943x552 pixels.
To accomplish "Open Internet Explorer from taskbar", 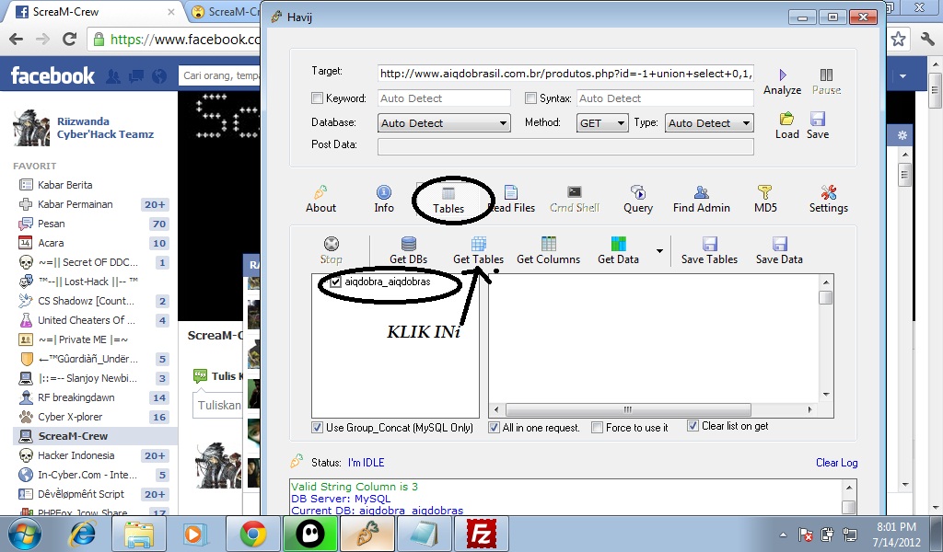I will [83, 534].
